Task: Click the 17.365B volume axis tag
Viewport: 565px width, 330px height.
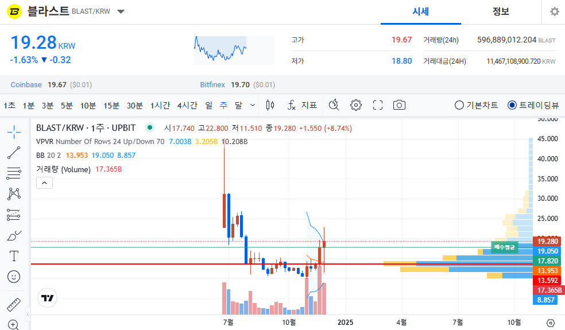Action: (549, 290)
